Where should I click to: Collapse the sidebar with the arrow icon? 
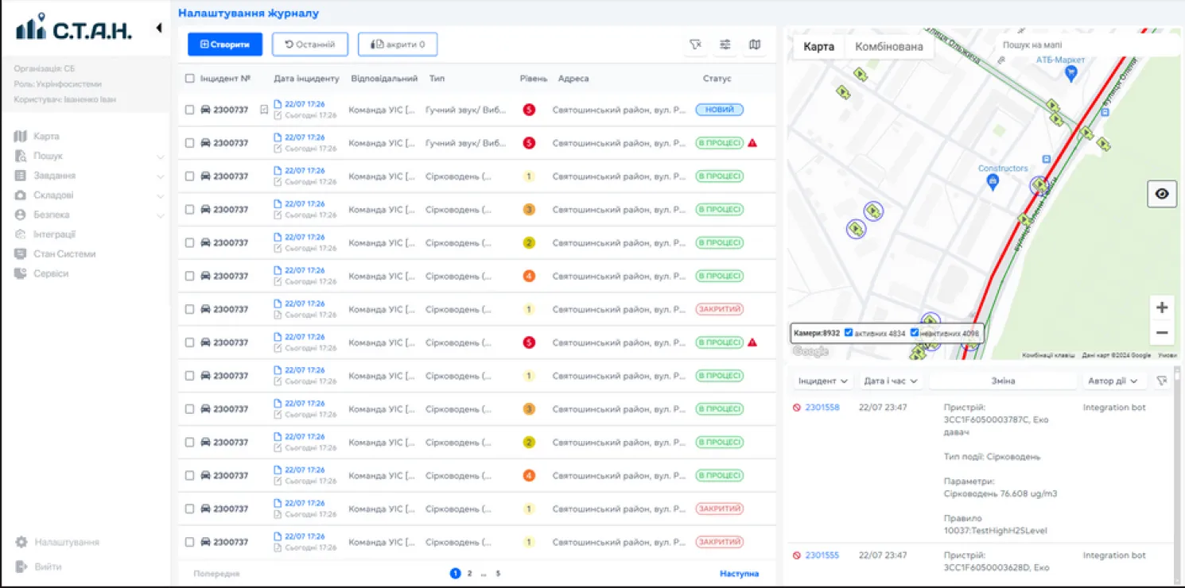(x=158, y=28)
